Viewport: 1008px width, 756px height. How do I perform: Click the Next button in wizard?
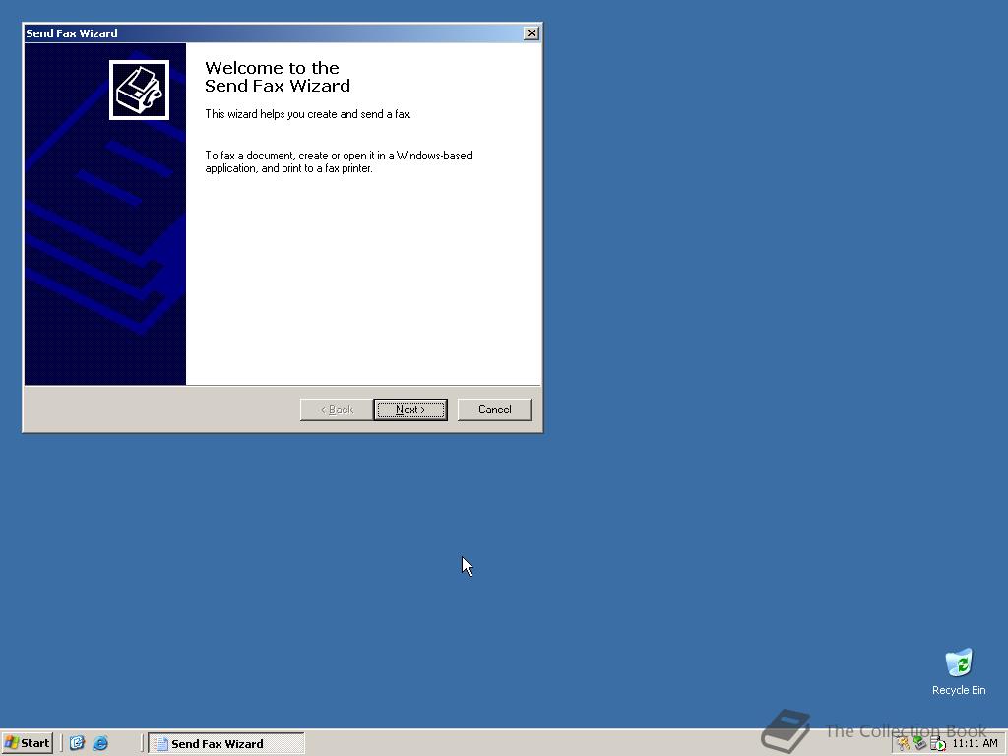pyautogui.click(x=410, y=409)
